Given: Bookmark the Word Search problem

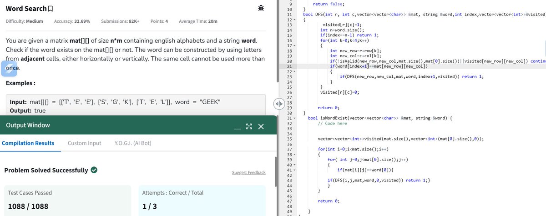Looking at the screenshot, I should 51,9.
